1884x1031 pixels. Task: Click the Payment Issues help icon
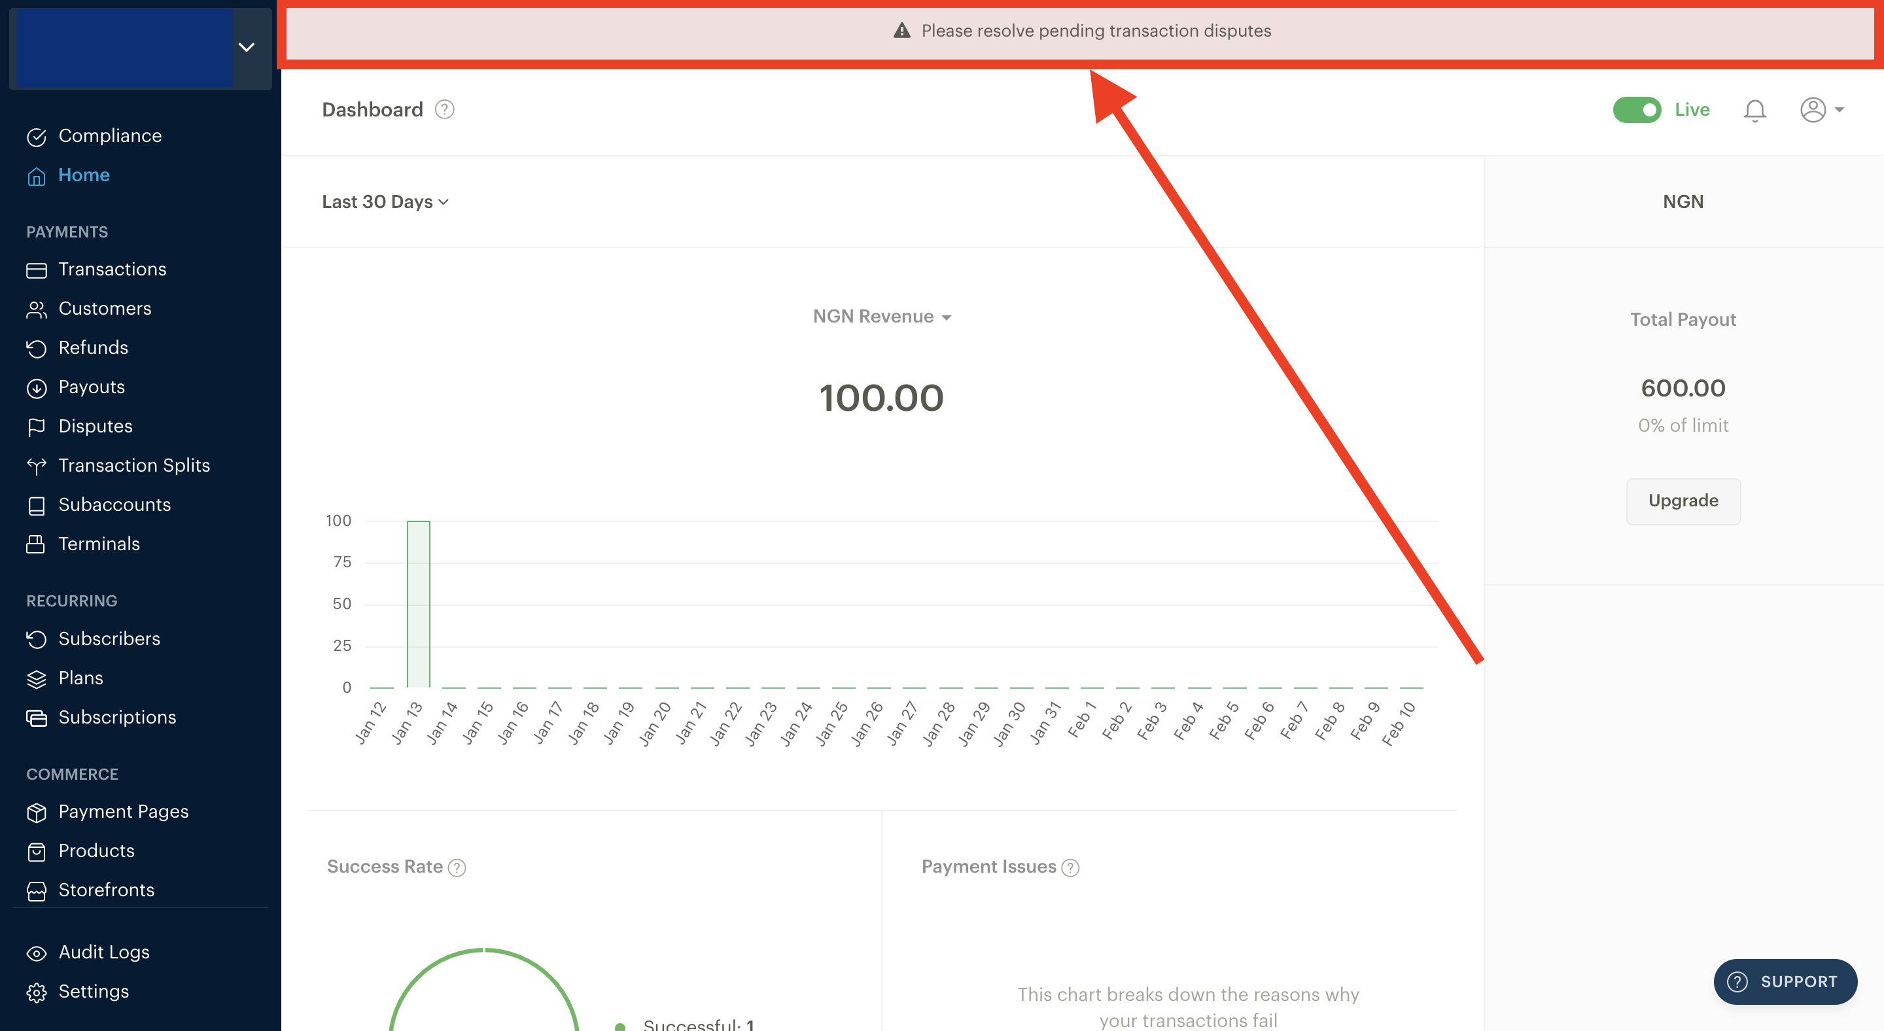tap(1070, 867)
